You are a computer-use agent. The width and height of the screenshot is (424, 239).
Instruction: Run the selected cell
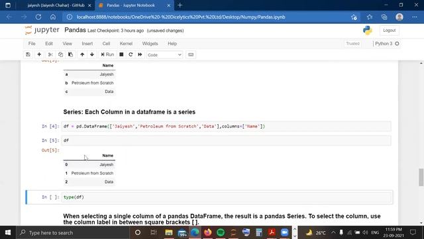click(107, 54)
